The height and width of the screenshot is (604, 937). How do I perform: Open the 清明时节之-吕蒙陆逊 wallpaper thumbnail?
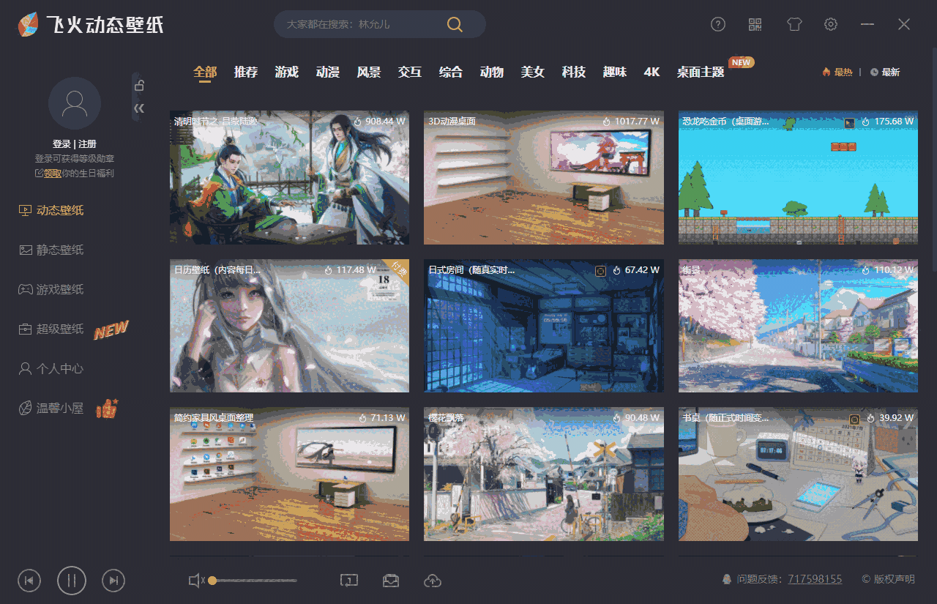click(x=289, y=178)
